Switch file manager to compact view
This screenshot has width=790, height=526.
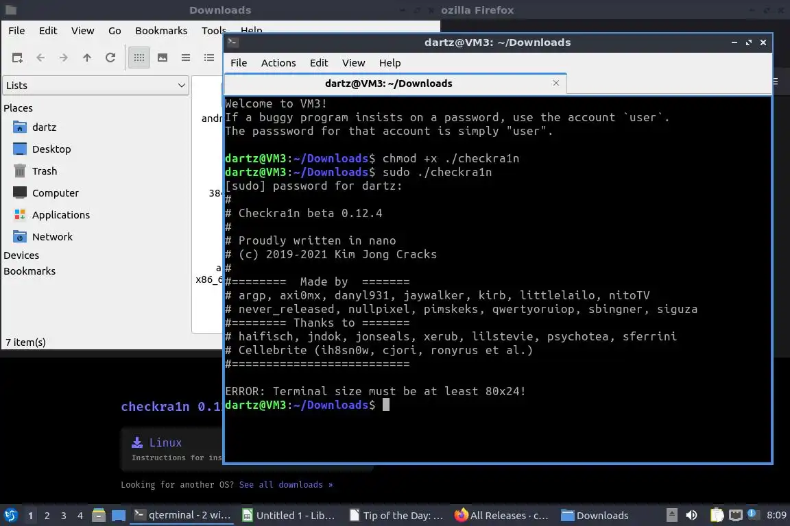point(186,58)
